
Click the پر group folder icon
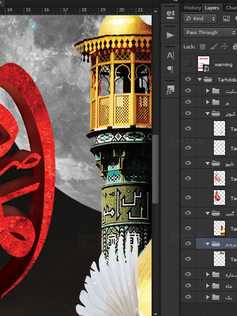click(x=216, y=102)
